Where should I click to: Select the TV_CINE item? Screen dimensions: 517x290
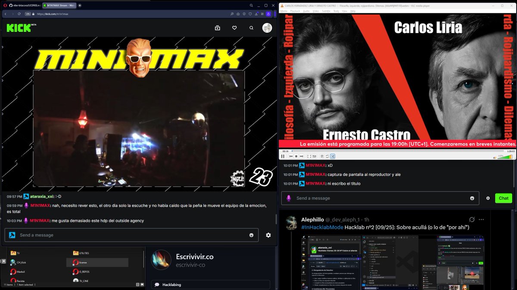click(81, 281)
